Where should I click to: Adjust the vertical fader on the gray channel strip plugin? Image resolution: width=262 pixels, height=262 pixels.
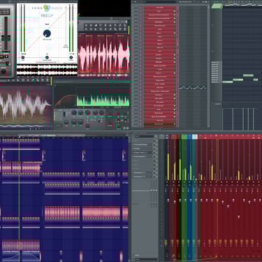(x=6, y=37)
